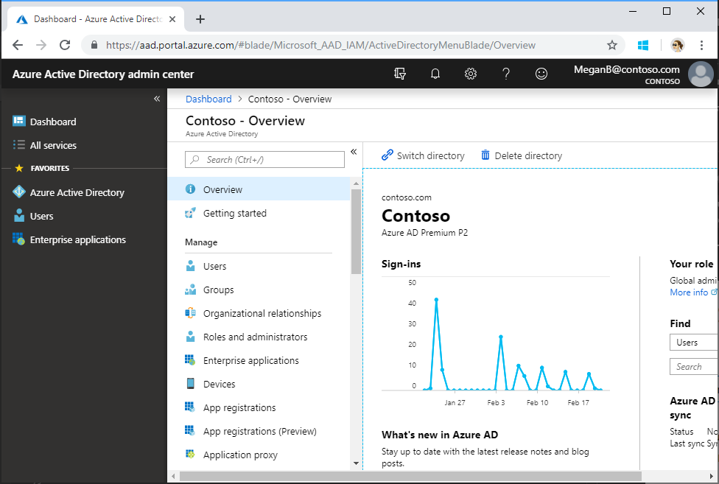Click the browser address bar URL
Viewport: 719px width, 484px height.
tap(320, 45)
